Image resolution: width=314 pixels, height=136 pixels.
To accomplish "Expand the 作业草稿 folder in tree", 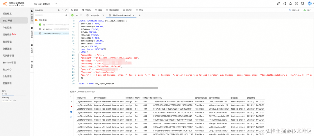I will [41, 20].
